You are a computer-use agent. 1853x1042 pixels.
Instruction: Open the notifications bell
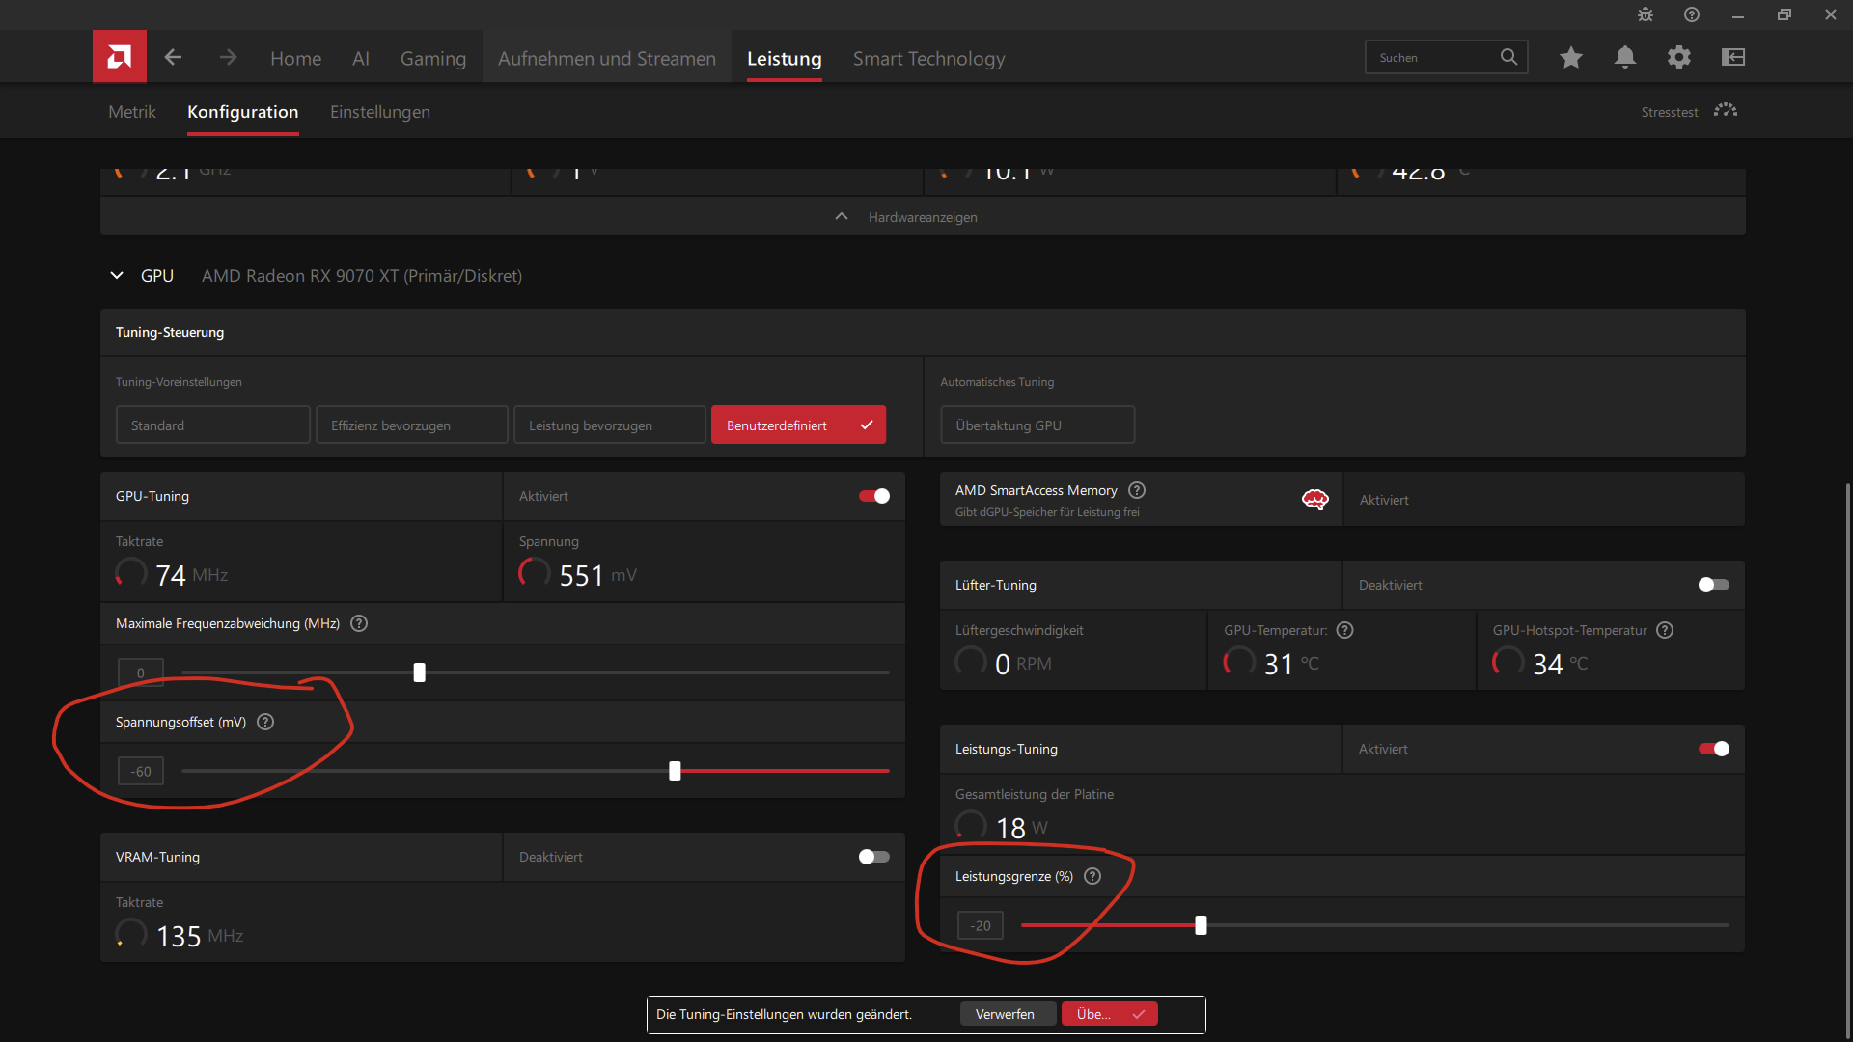click(x=1625, y=58)
